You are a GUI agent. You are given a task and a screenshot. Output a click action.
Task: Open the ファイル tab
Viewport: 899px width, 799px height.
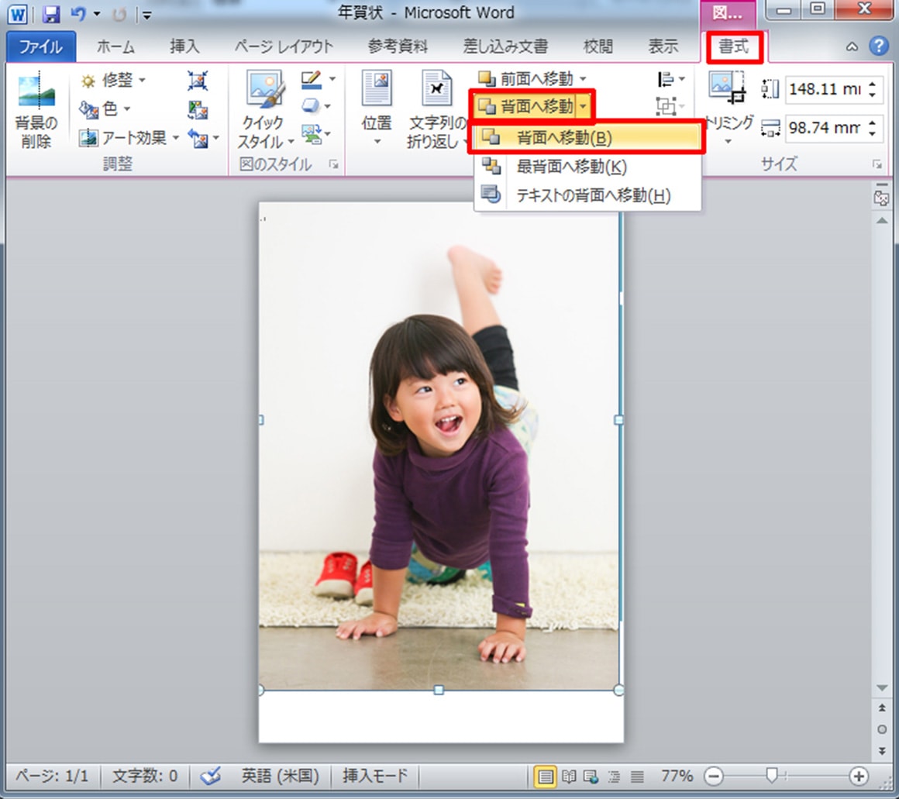point(41,46)
